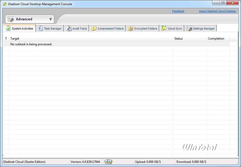Click the Completion column header
Viewport: 241px width, 167px height.
[x=218, y=39]
